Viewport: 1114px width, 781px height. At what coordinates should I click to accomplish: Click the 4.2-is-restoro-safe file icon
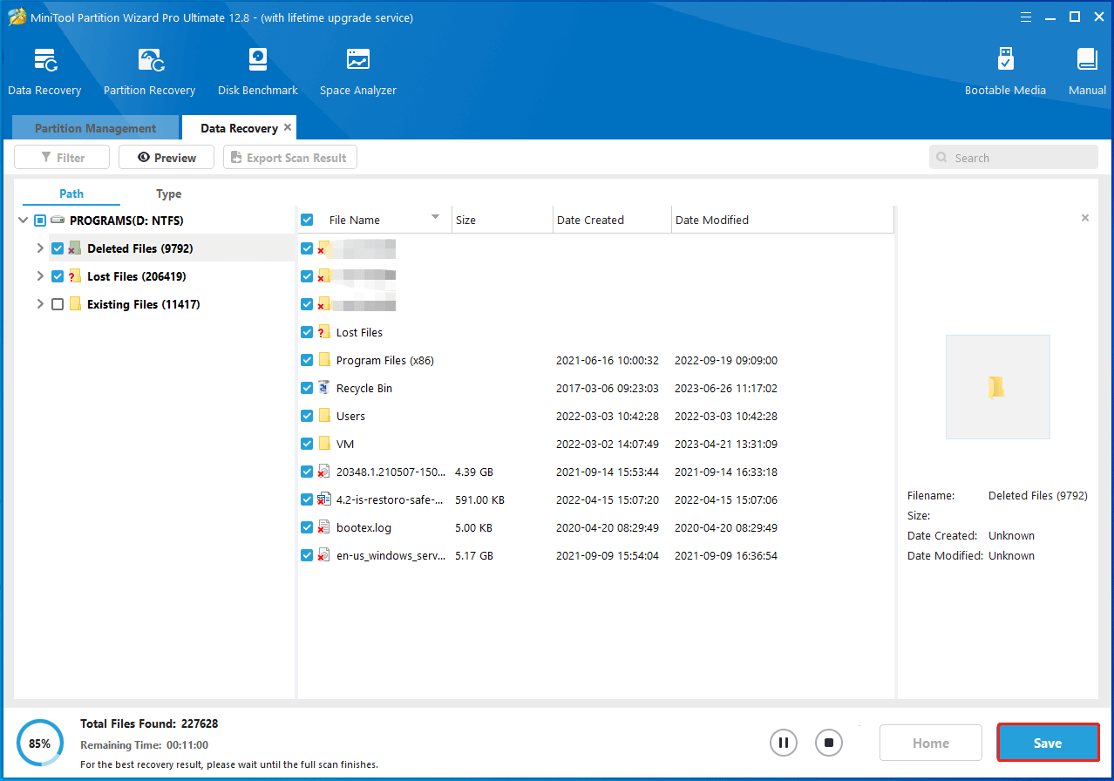324,499
